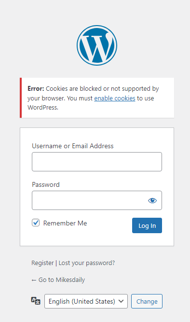The height and width of the screenshot is (322, 190).
Task: Click the Change language button
Action: (x=147, y=301)
